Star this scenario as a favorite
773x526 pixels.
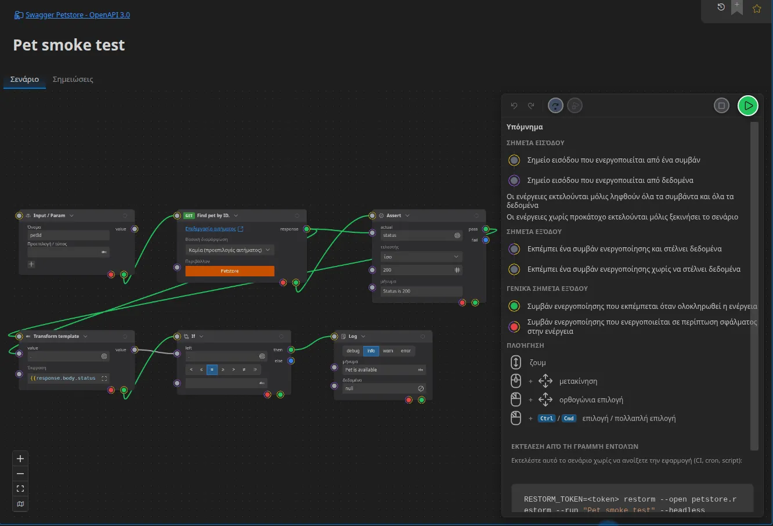[757, 9]
